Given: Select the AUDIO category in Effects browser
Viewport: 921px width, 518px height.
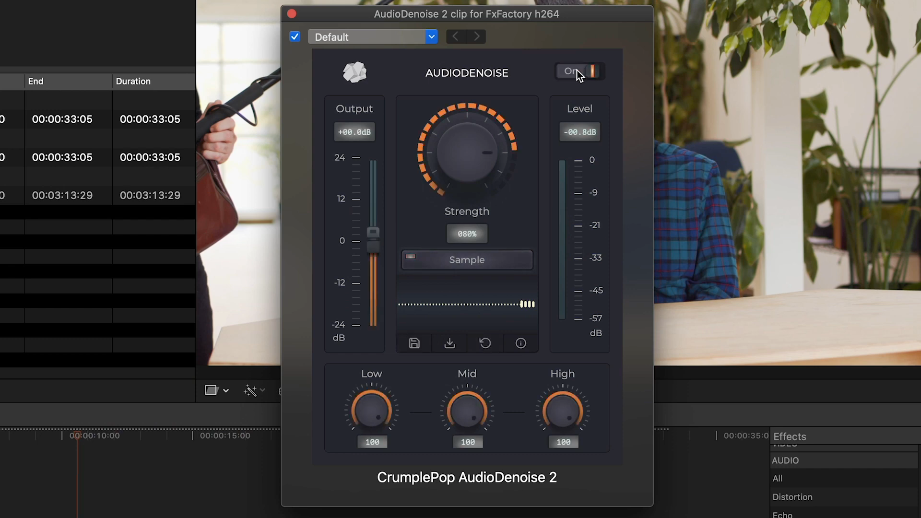Looking at the screenshot, I should (x=785, y=460).
